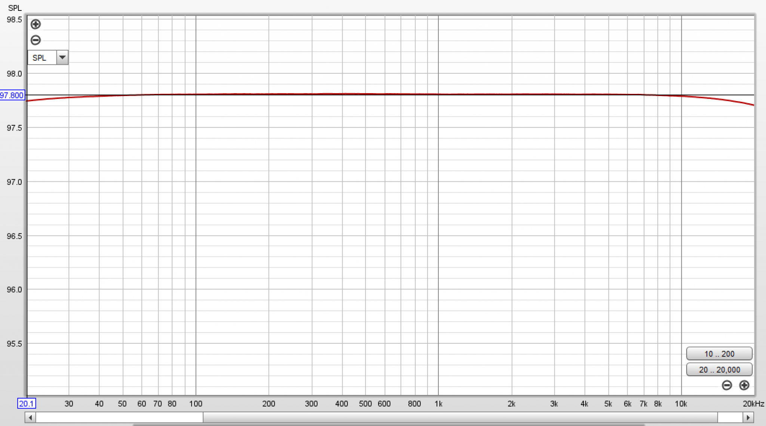This screenshot has height=426, width=766.
Task: Click the 97.0 SPL axis label
Action: 14,182
